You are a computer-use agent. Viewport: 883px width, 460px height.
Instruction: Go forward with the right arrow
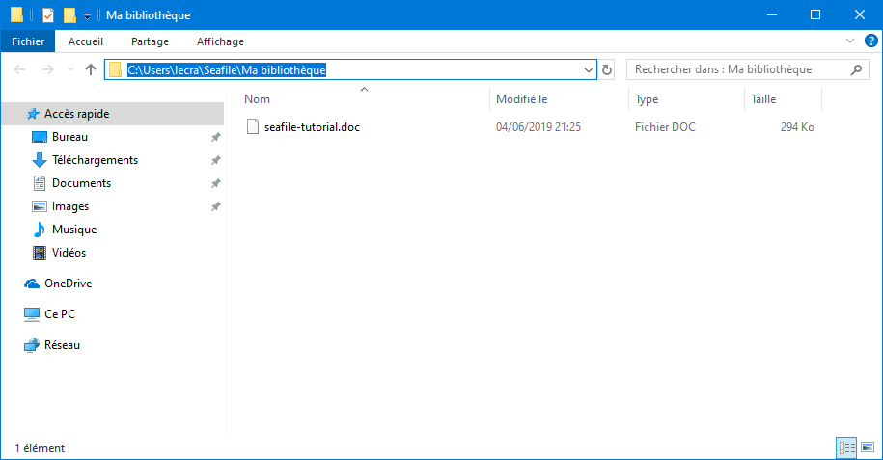click(x=48, y=69)
